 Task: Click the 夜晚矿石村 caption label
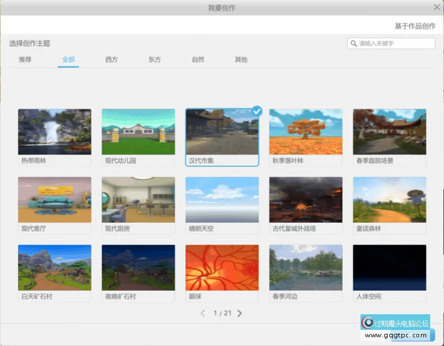point(120,296)
